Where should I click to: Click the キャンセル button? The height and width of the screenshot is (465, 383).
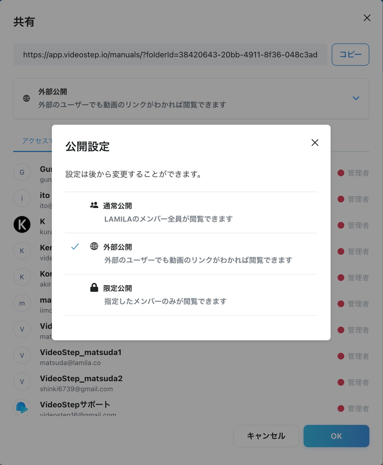pos(266,436)
